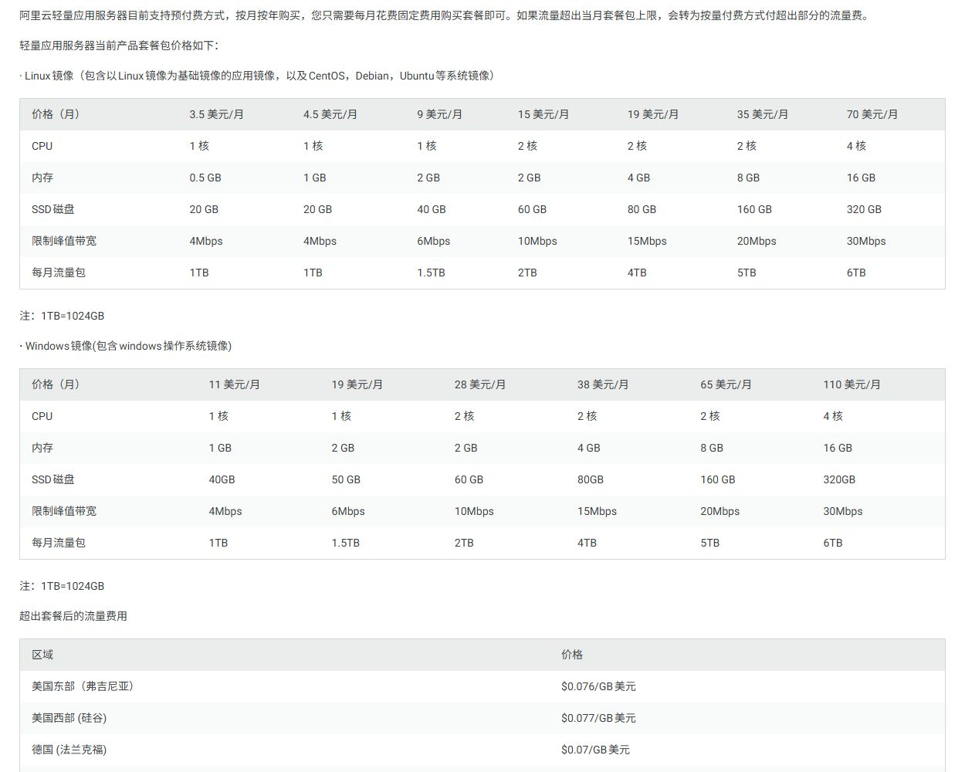Click the '超出套餐后的流量费用' heading
This screenshot has width=965, height=772.
tap(73, 616)
